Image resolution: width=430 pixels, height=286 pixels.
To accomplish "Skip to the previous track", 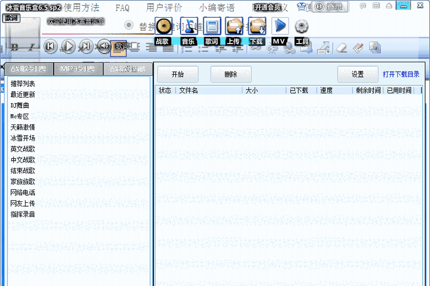I will point(51,46).
